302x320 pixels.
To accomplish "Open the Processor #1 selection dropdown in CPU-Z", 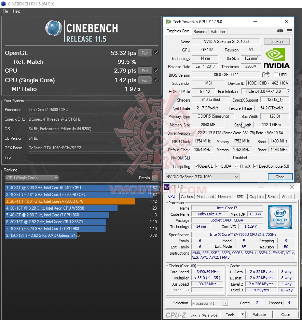I will click(210, 303).
